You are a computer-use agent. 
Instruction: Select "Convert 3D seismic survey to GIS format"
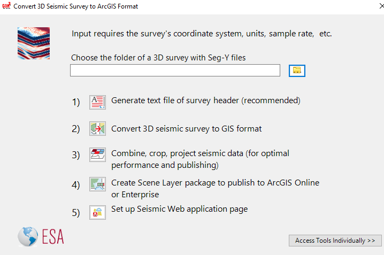point(186,129)
